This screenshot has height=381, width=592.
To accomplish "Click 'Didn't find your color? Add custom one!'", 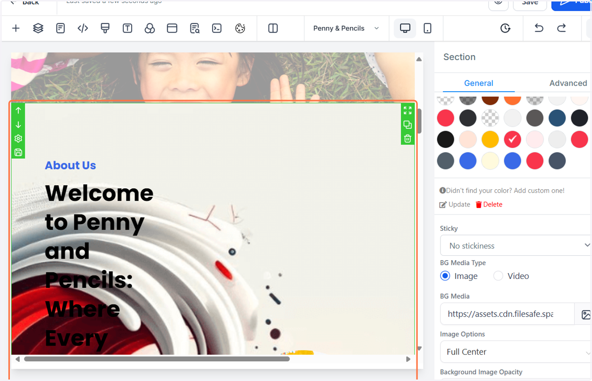I will point(505,190).
